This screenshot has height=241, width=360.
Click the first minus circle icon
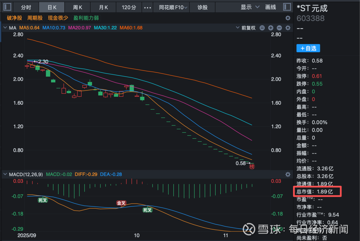[x=262, y=28]
